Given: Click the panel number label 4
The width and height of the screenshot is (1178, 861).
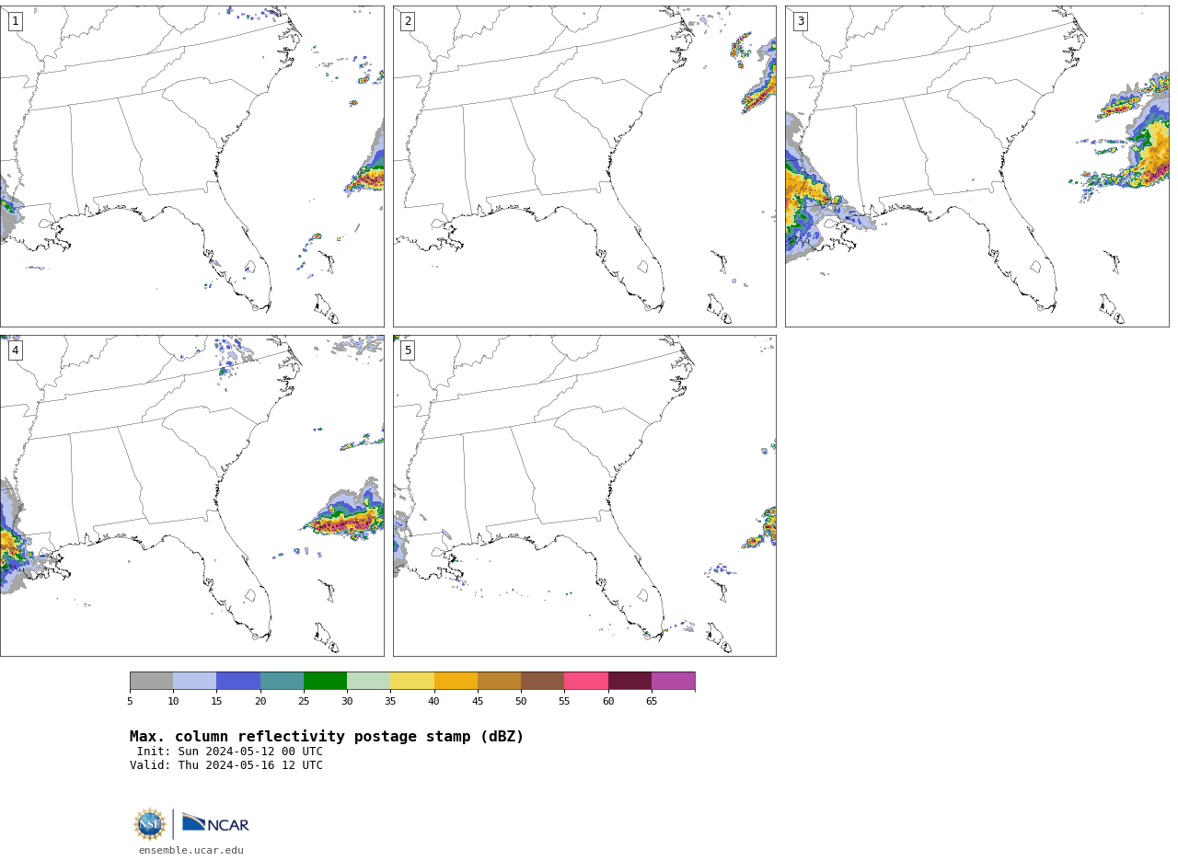Looking at the screenshot, I should (15, 350).
